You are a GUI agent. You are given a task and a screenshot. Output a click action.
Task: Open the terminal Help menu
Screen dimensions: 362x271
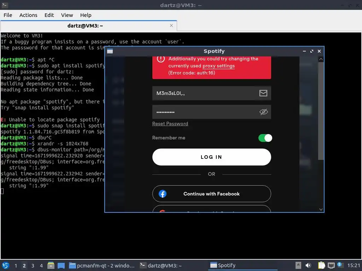[86, 15]
